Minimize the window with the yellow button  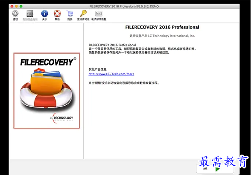[16, 6]
